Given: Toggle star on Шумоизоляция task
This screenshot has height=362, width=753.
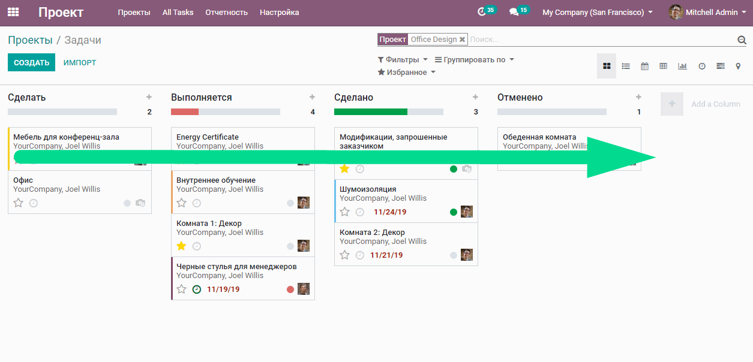Looking at the screenshot, I should [x=344, y=212].
